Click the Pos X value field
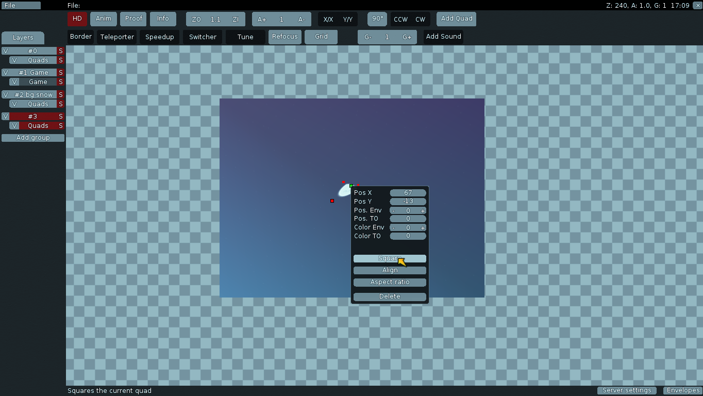The height and width of the screenshot is (396, 703). pyautogui.click(x=408, y=193)
